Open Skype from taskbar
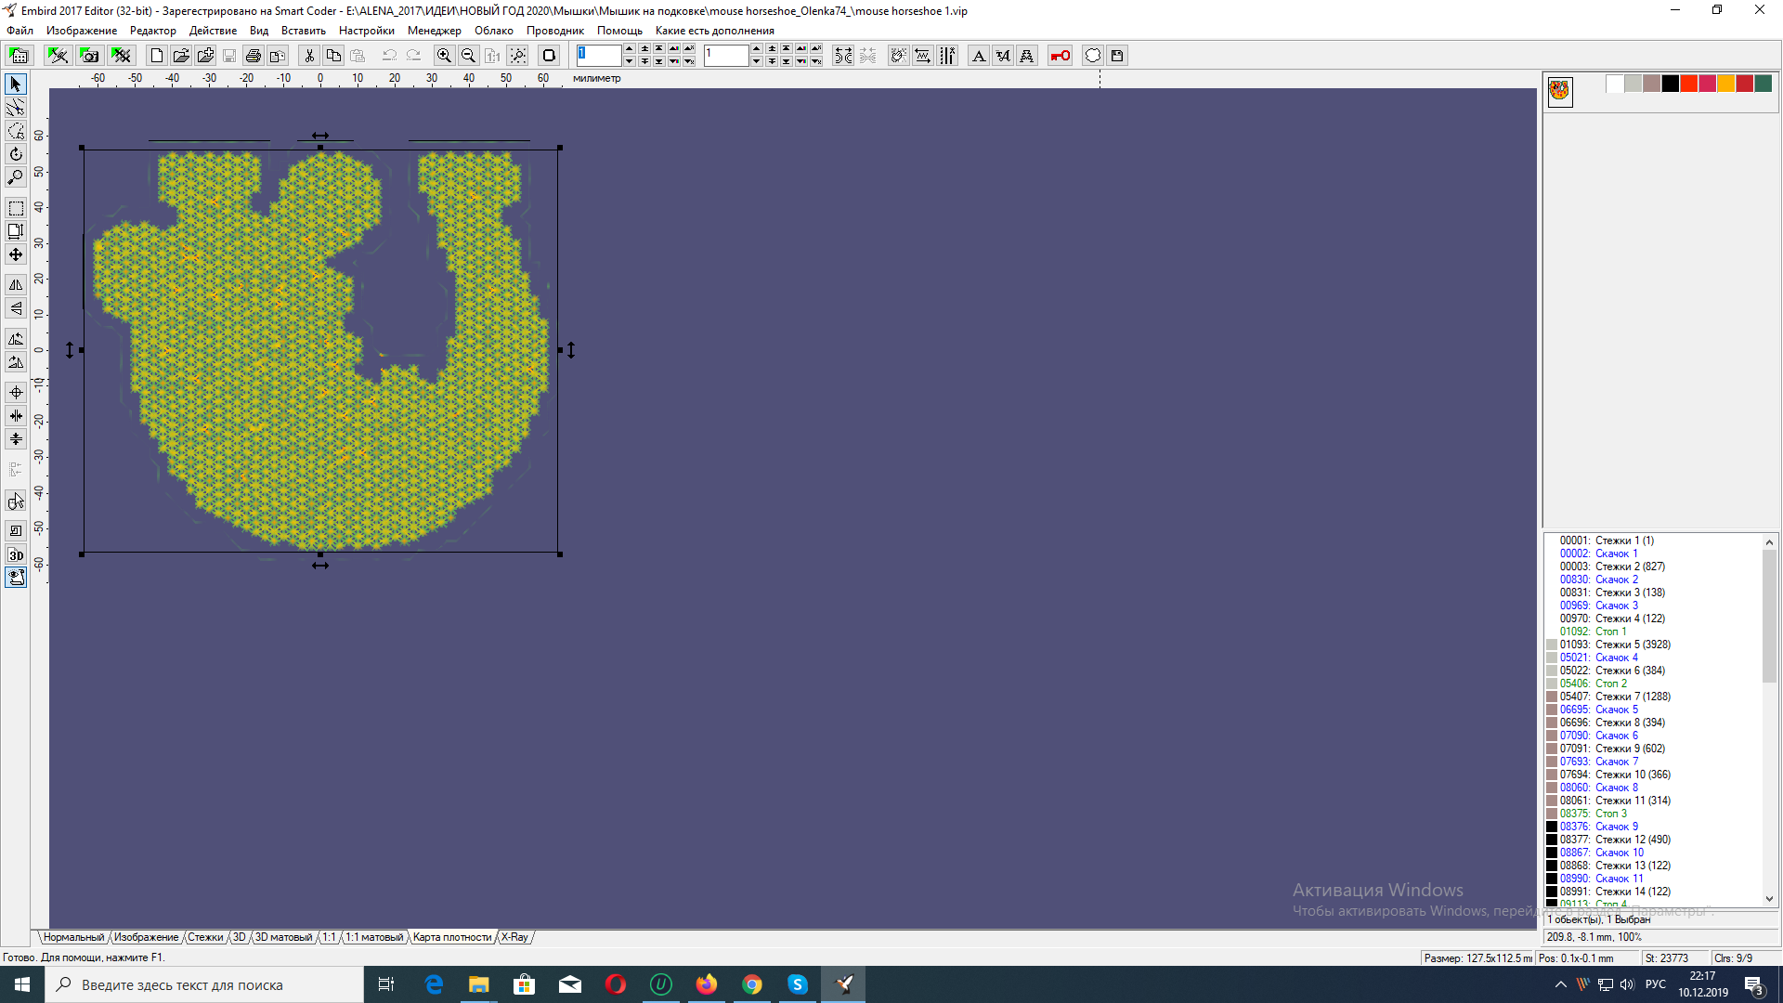Viewport: 1783px width, 1003px height. point(798,984)
